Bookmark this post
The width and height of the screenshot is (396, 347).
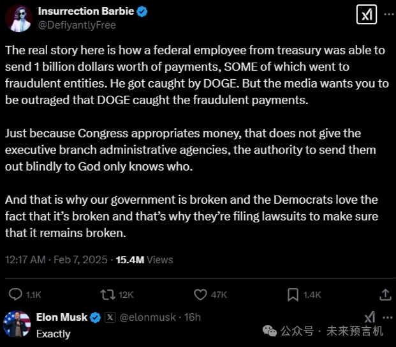click(x=293, y=295)
